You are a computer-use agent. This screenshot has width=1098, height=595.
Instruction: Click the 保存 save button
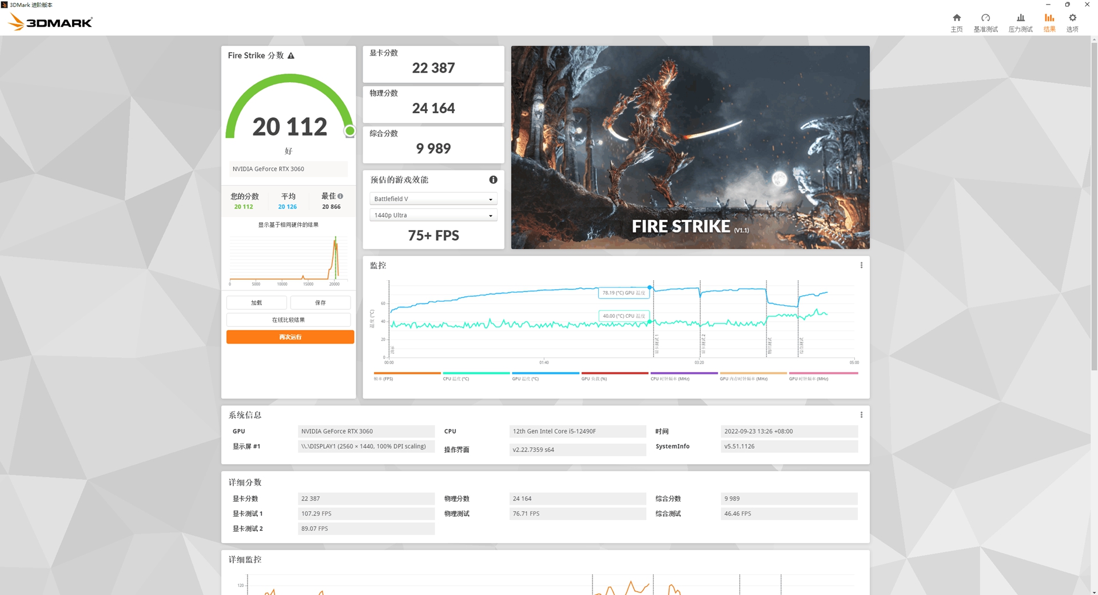320,302
